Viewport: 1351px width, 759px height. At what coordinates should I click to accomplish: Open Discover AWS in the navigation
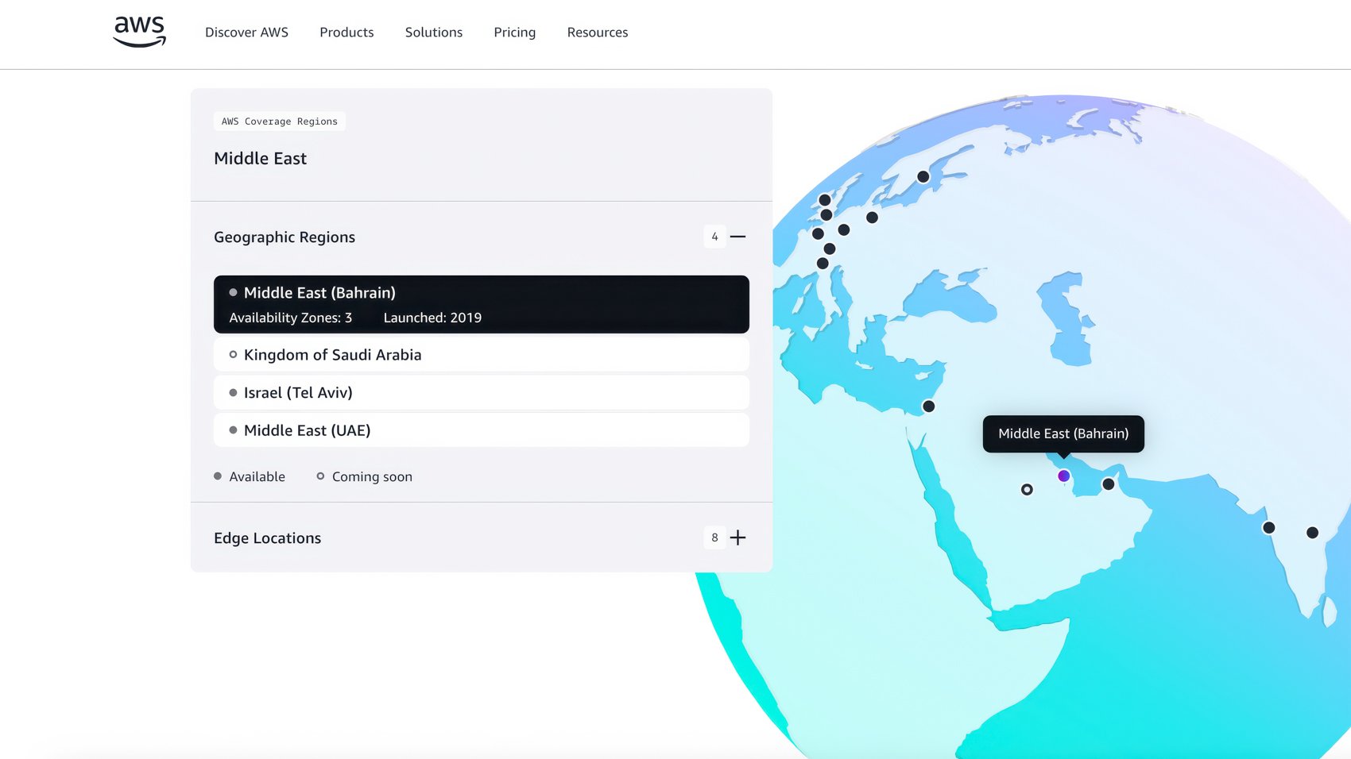(x=246, y=33)
